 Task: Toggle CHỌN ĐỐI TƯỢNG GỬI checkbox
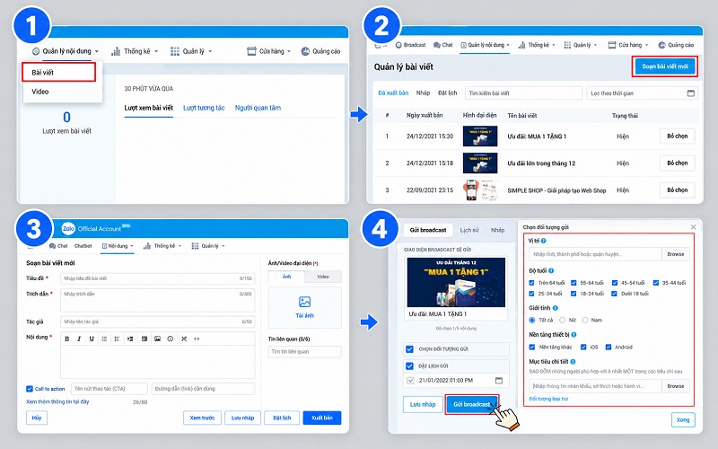click(410, 349)
